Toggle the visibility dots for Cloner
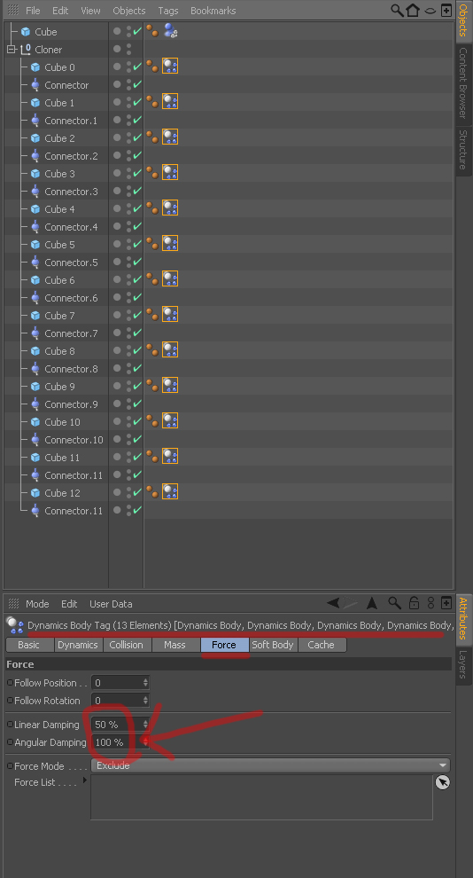This screenshot has width=473, height=878. click(129, 50)
